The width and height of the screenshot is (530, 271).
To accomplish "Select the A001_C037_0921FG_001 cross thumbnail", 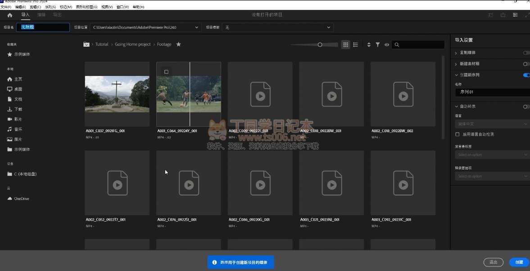I will tap(117, 94).
